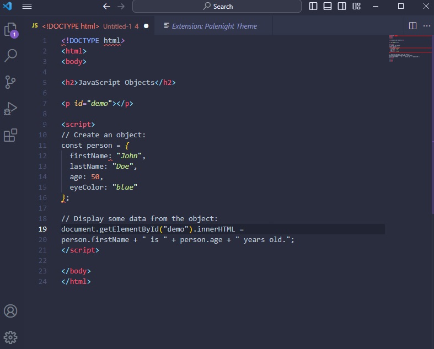Open the Run and Debug view
Viewport: 434px width, 349px height.
10,109
